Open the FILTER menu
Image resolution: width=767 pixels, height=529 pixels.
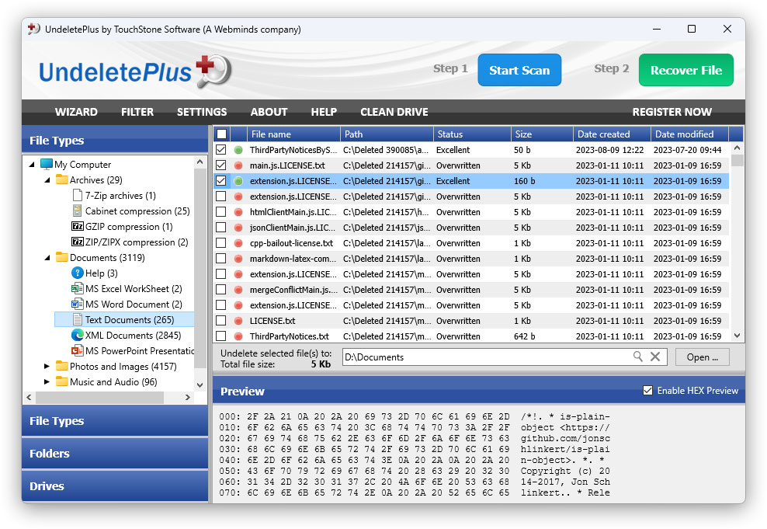point(137,112)
